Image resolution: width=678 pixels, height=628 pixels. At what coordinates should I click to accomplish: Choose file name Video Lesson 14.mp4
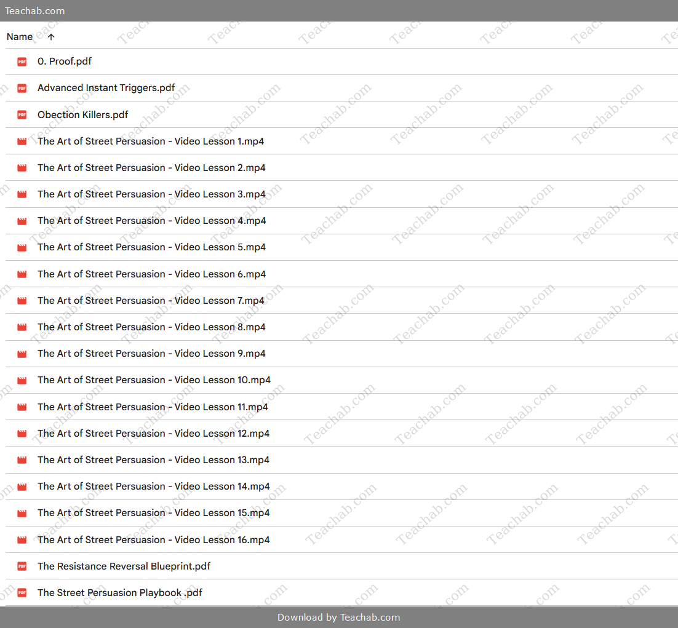click(x=153, y=487)
